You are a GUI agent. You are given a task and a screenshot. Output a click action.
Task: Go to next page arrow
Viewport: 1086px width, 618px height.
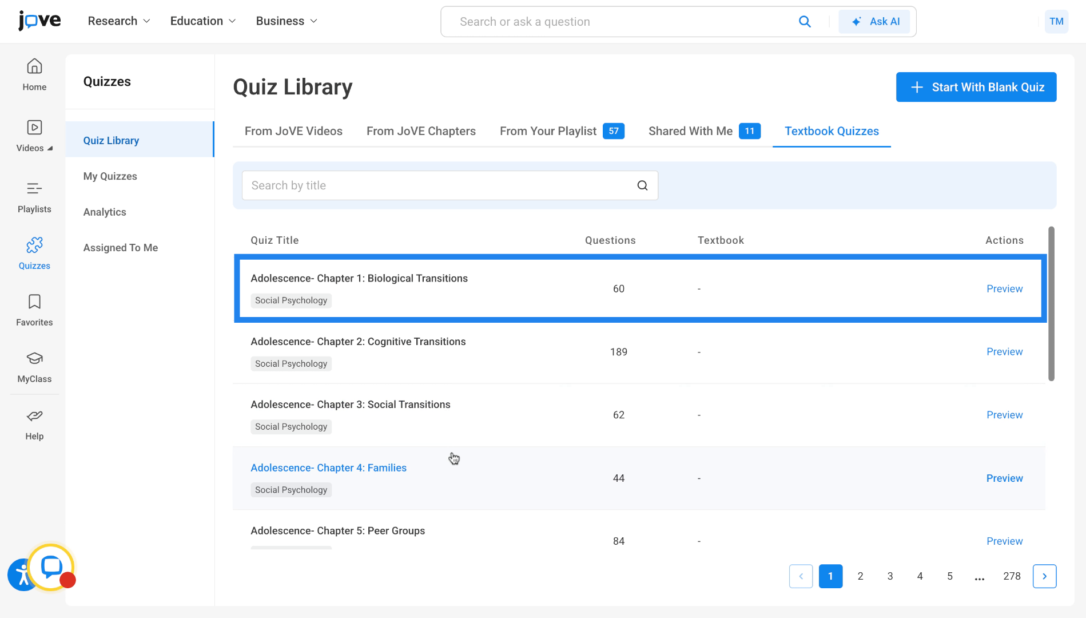point(1044,576)
